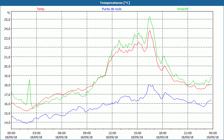The image size is (224, 140).
Task: Click the '15:00' time axis label
Action: click(137, 133)
